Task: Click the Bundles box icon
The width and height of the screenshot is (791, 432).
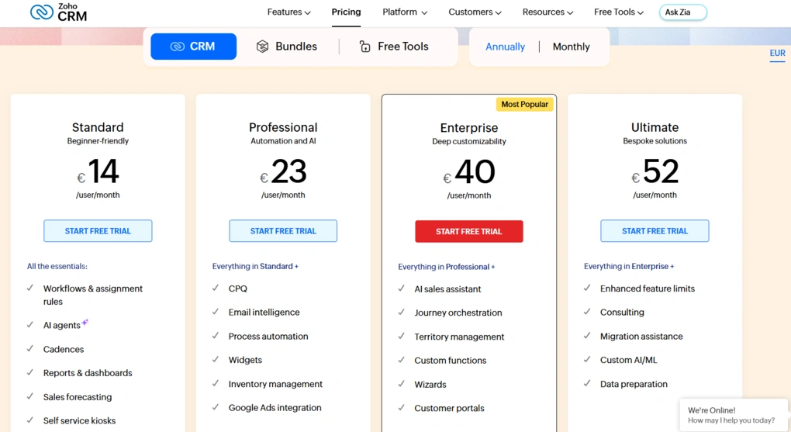Action: 262,47
